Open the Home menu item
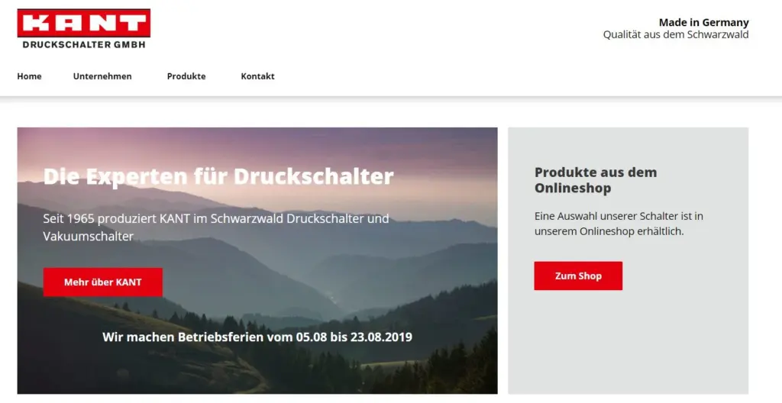 [x=30, y=76]
